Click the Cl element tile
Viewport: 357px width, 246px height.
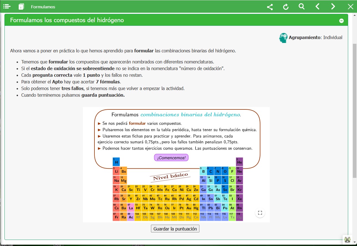point(232,180)
